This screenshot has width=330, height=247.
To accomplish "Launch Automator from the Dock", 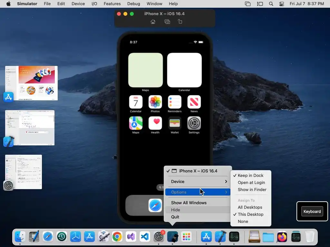I will (103, 237).
